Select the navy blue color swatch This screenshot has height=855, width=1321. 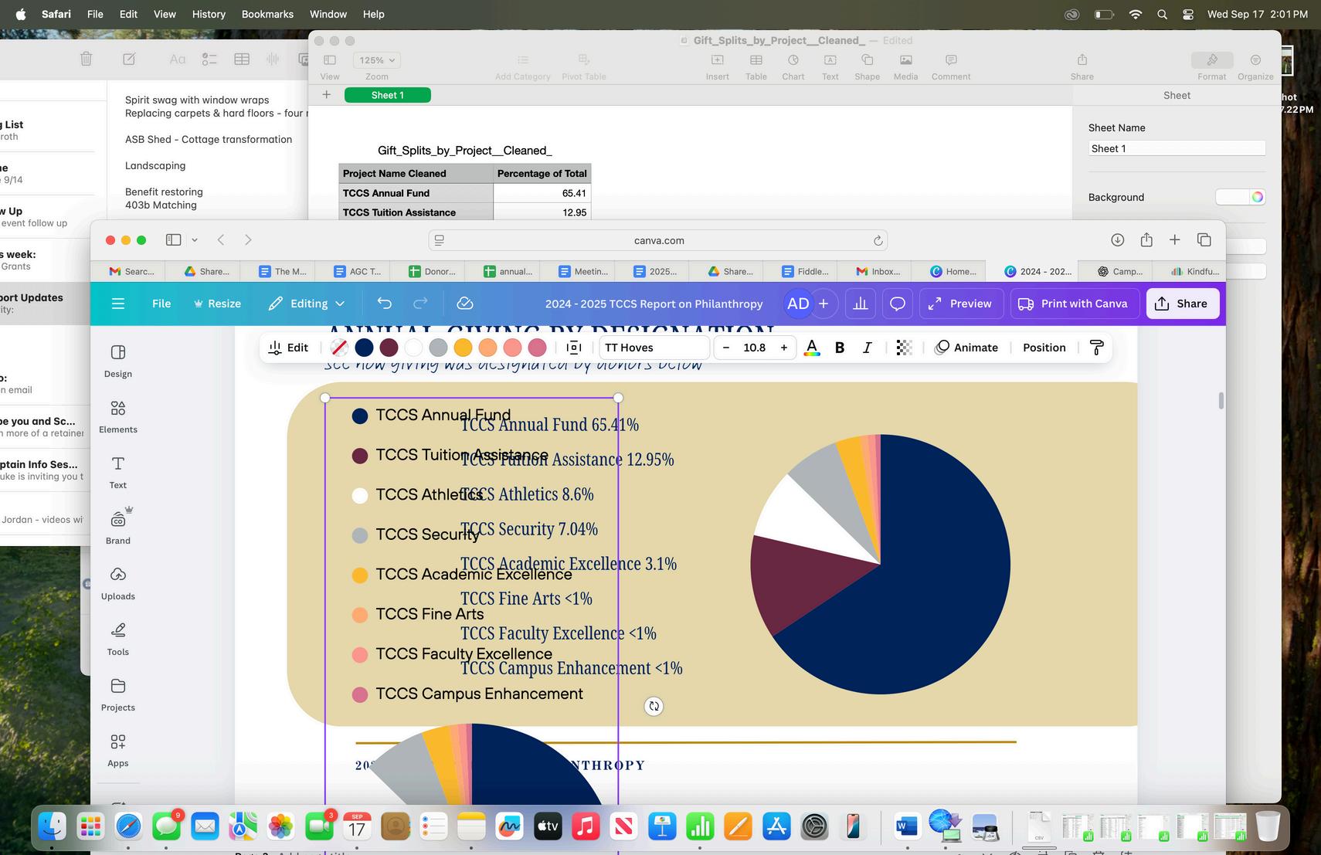(x=364, y=348)
